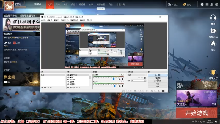Viewport: 220px width, 124px height.
Task: Open transition properties gear
Action: click(145, 78)
